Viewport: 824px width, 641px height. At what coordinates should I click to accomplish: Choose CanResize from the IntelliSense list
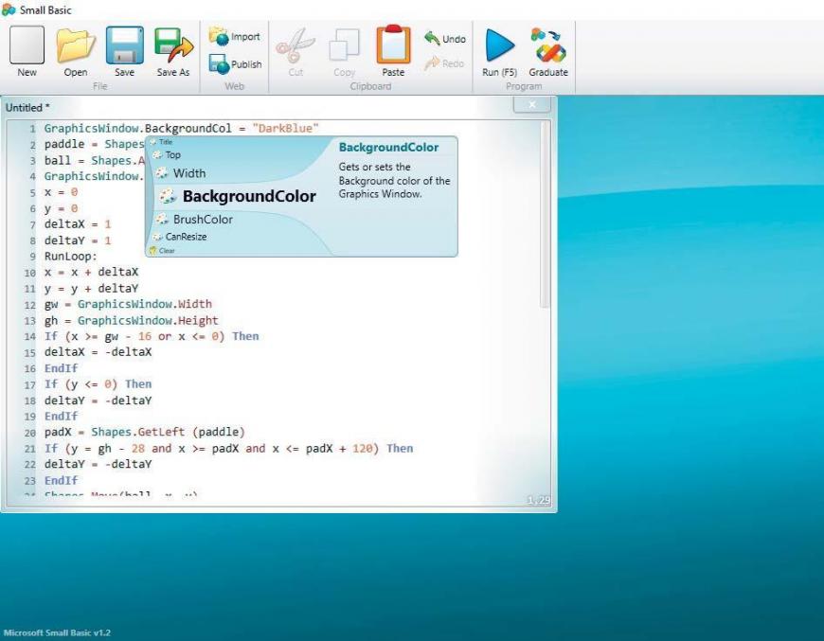point(180,237)
